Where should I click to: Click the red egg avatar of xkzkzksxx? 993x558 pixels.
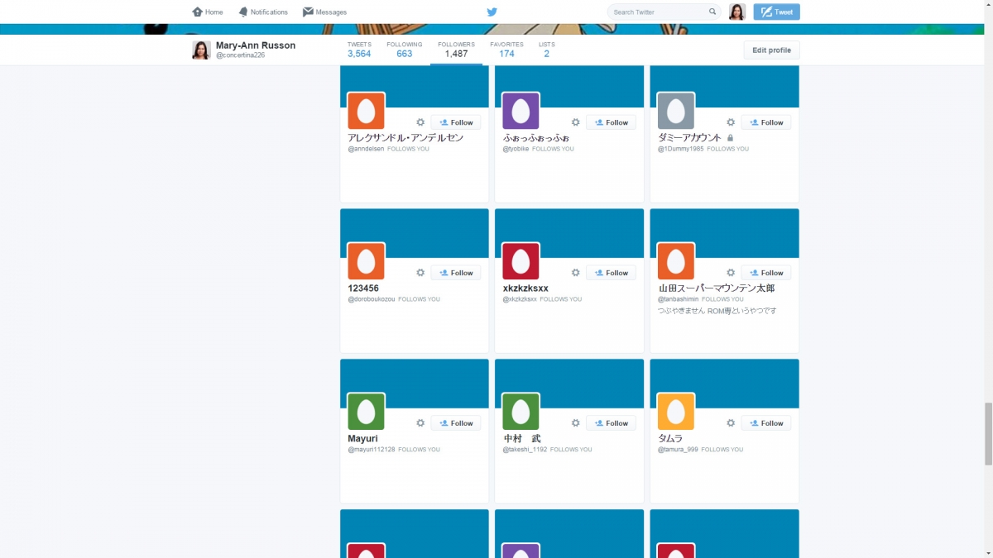[x=521, y=261]
